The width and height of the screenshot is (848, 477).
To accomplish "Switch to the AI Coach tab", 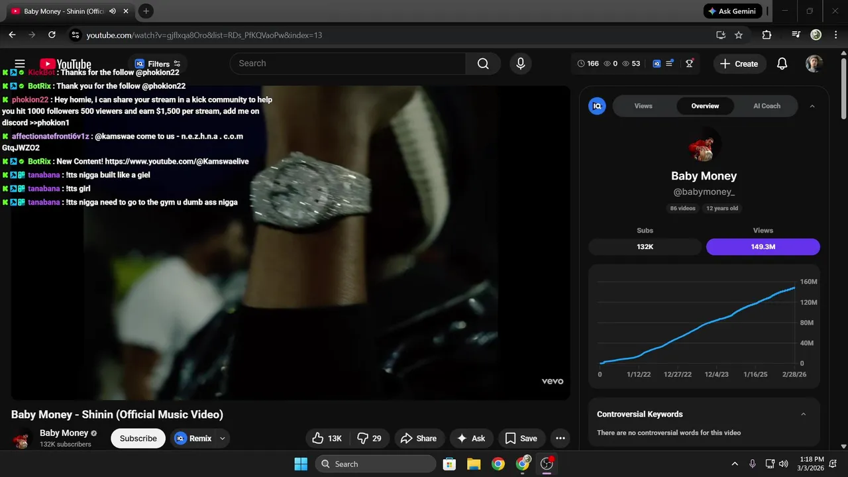I will pos(767,106).
